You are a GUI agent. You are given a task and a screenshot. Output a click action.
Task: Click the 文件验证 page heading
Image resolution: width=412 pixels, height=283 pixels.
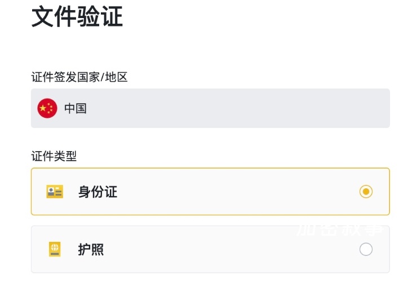coord(77,16)
